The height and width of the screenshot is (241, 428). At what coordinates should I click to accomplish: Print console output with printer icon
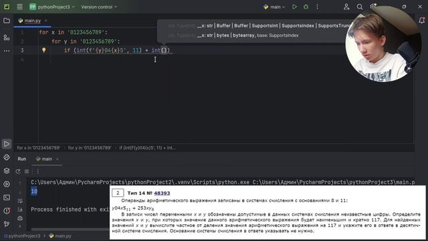click(x=20, y=218)
